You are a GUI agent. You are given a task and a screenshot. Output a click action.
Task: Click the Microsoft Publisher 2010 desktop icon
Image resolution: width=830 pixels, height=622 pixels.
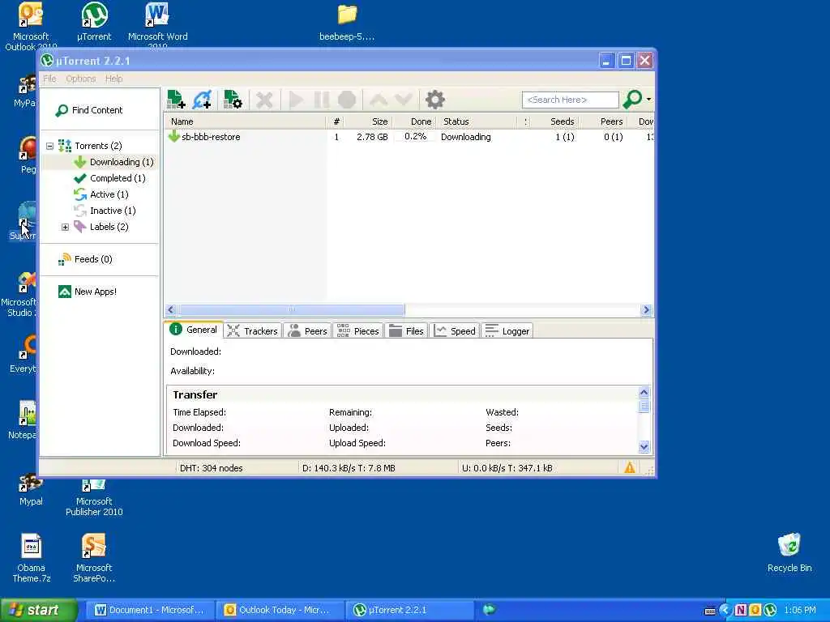(x=94, y=497)
